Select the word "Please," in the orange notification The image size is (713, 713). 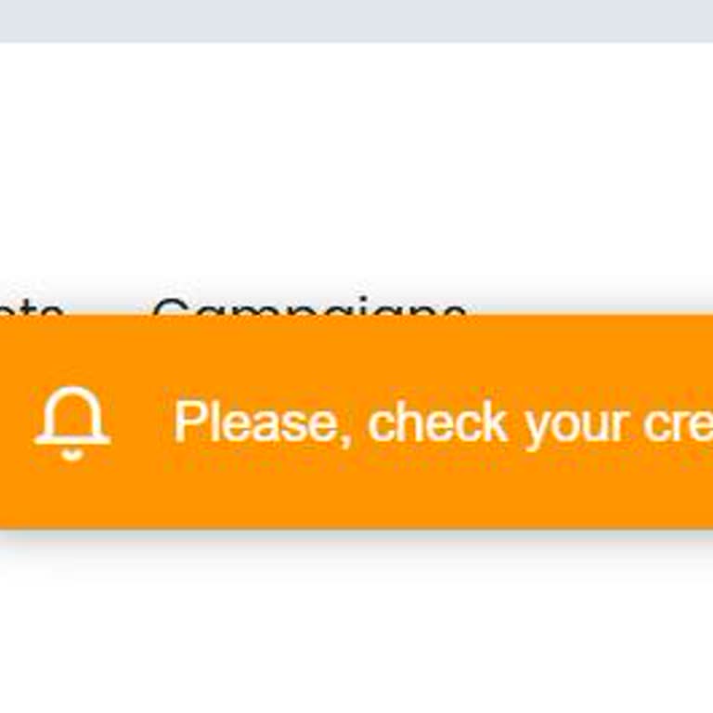(x=263, y=423)
